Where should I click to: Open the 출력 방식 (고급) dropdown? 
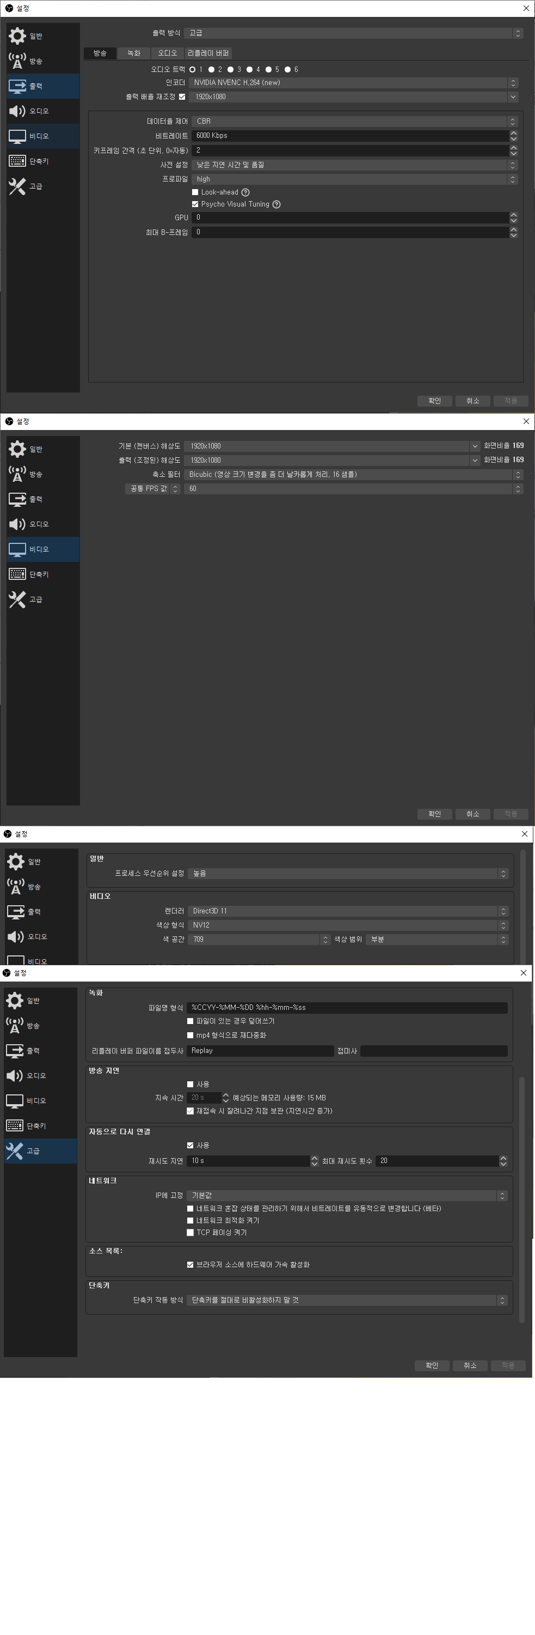coord(354,33)
